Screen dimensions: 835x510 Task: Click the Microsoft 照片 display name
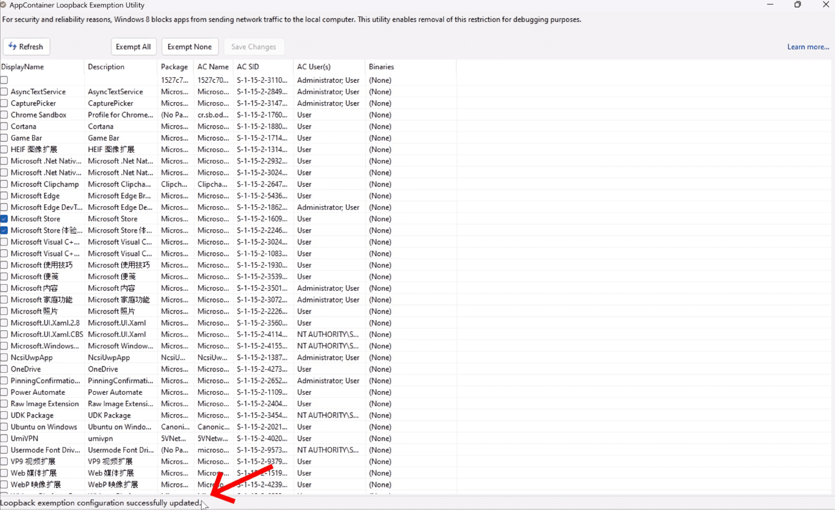pyautogui.click(x=34, y=311)
